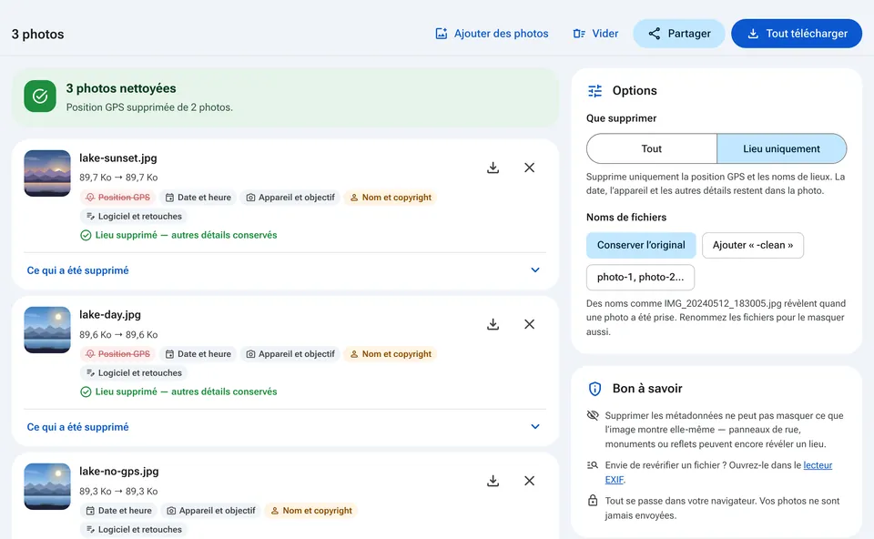This screenshot has height=539, width=874.
Task: Click the green checkmark success icon
Action: 40,97
